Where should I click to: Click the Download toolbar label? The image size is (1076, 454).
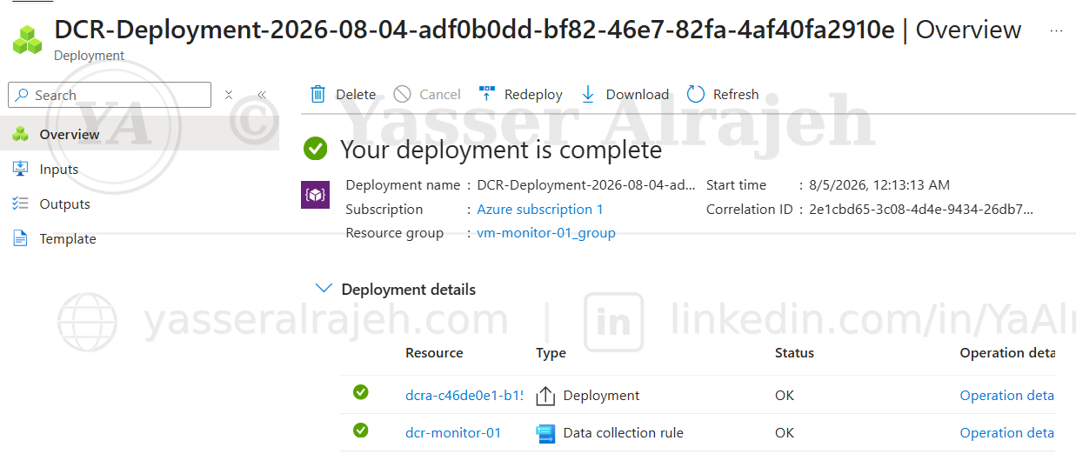[x=638, y=94]
